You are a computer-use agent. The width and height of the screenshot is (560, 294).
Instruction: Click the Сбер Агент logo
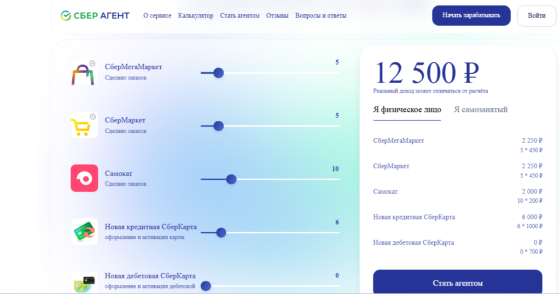coord(95,16)
